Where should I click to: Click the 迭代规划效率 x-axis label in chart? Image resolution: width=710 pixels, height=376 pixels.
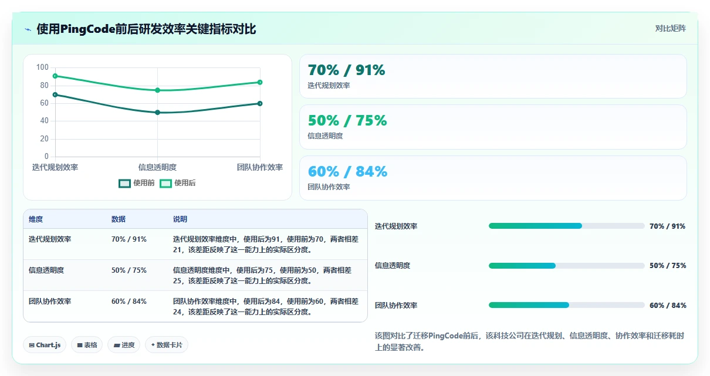tap(55, 167)
